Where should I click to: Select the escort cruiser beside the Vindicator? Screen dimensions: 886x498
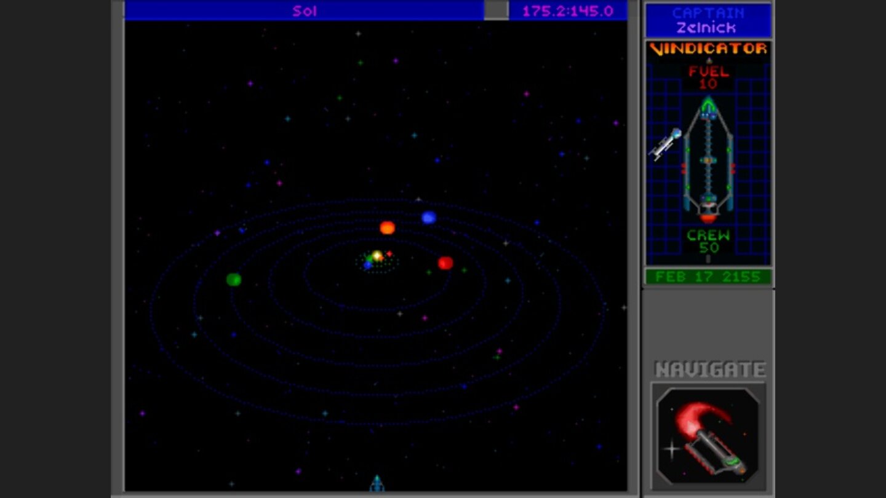pos(666,143)
